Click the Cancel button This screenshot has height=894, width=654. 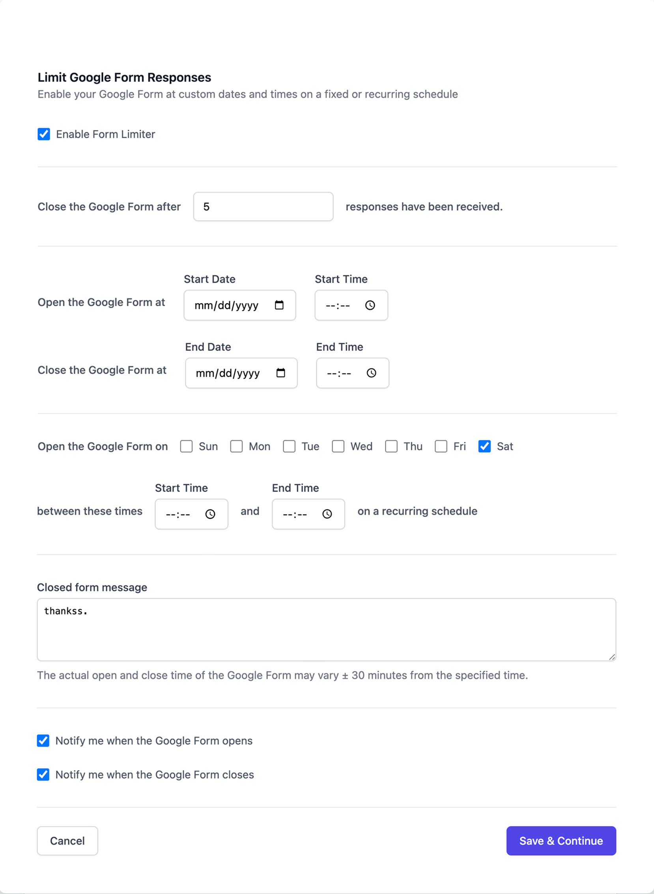(x=67, y=841)
